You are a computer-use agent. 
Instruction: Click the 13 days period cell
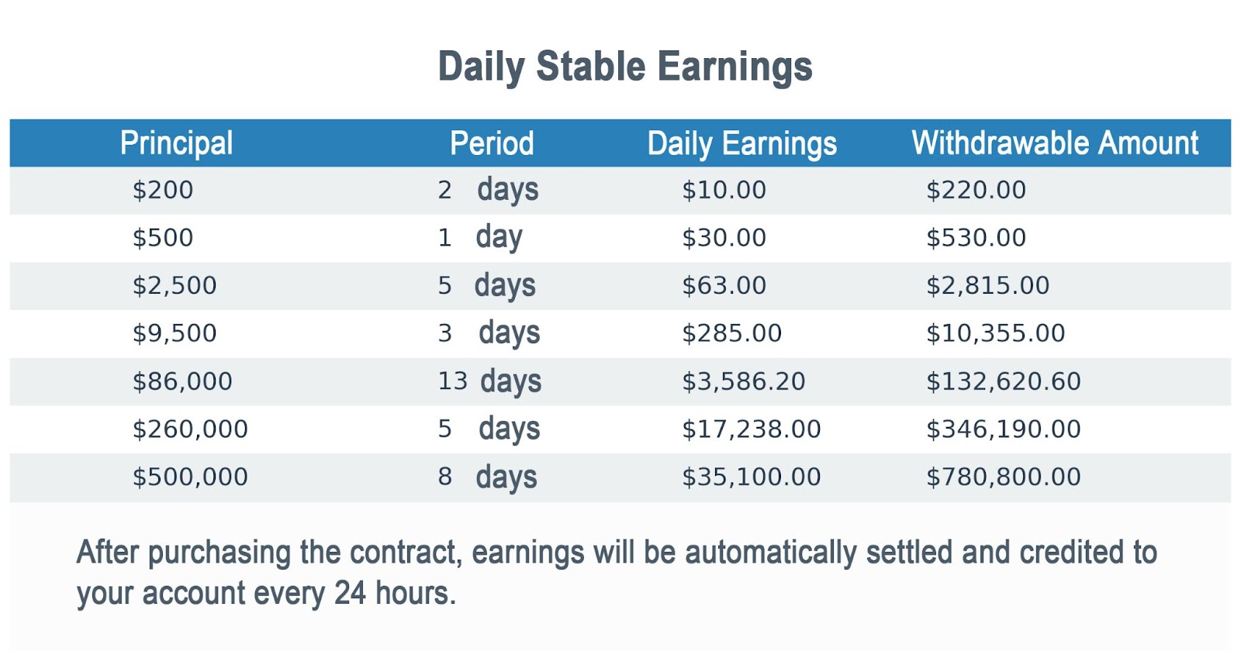pos(489,381)
